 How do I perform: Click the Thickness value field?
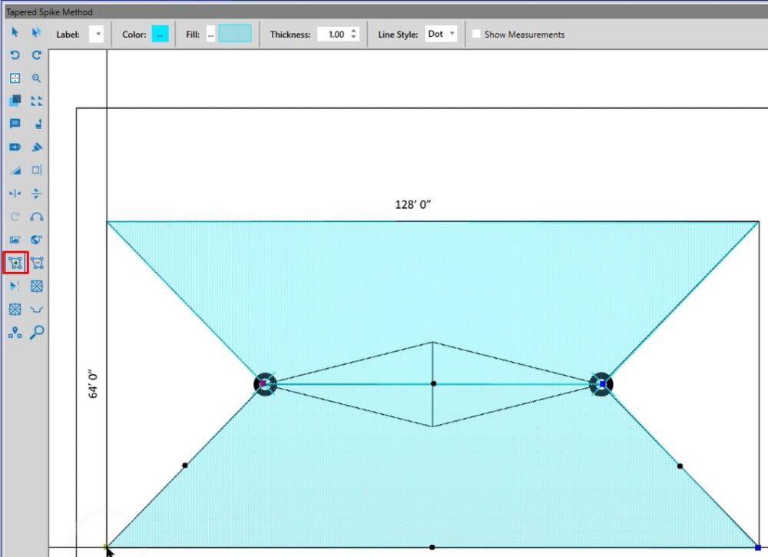point(334,35)
